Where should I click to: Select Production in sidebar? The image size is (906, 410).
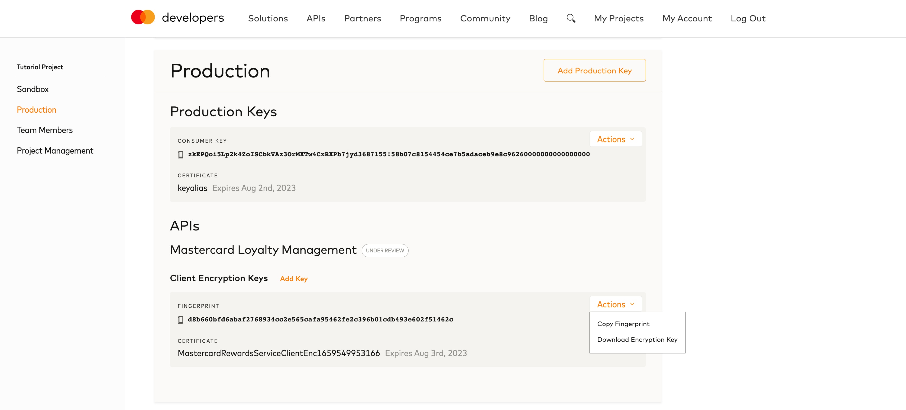click(37, 110)
